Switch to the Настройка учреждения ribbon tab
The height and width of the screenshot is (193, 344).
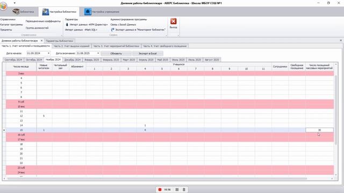point(102,12)
